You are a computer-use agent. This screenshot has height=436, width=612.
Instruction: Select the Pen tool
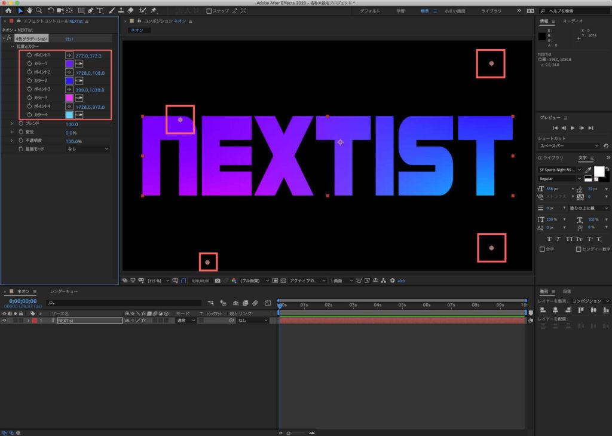click(x=91, y=11)
